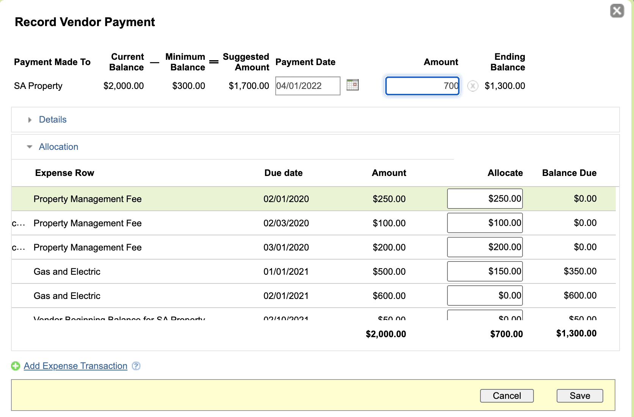This screenshot has width=634, height=417.
Task: Open the payment date calendar picker
Action: tap(352, 85)
